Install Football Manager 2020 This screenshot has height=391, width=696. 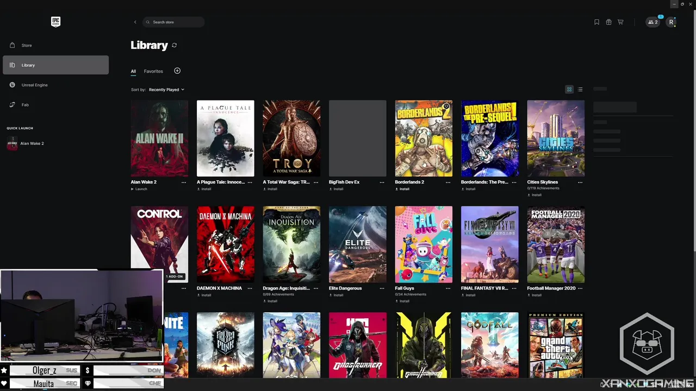[535, 295]
